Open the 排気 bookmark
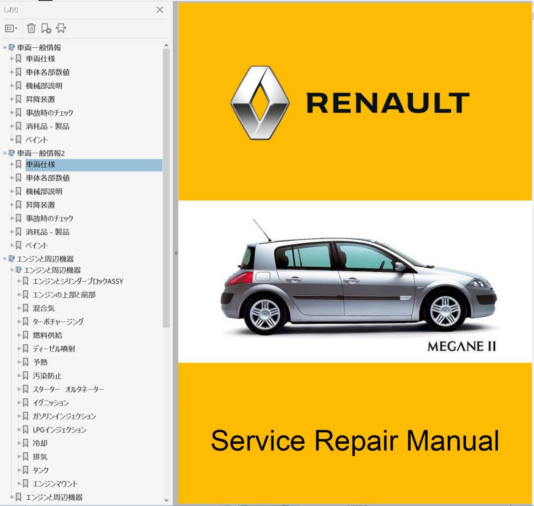This screenshot has width=534, height=506. coord(40,457)
